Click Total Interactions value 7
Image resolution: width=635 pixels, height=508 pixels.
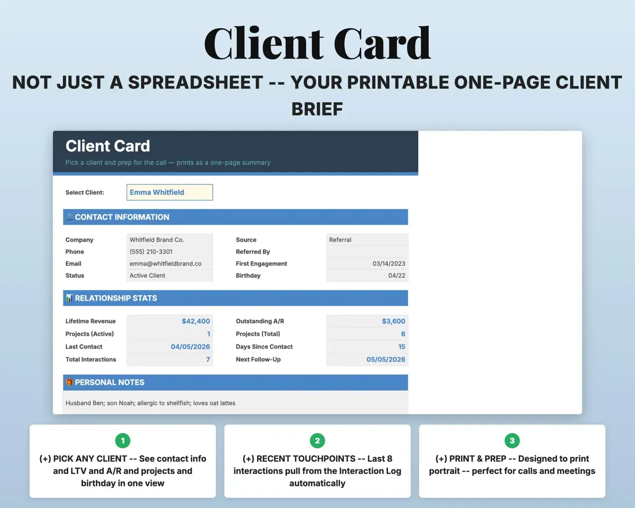click(170, 359)
